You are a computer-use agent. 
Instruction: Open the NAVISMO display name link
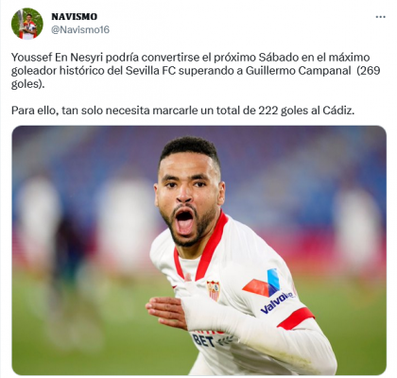(75, 16)
